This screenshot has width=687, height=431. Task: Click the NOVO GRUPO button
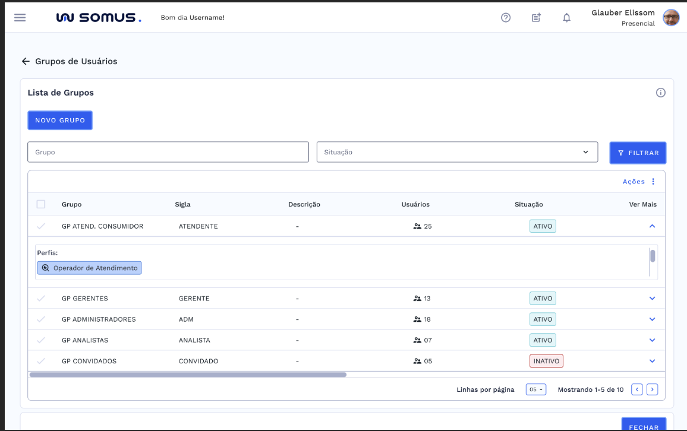click(x=60, y=120)
